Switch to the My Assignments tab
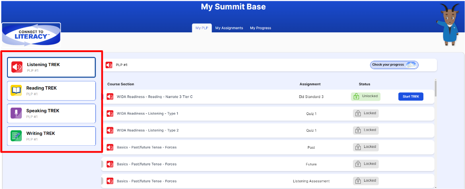The height and width of the screenshot is (189, 465). (229, 28)
